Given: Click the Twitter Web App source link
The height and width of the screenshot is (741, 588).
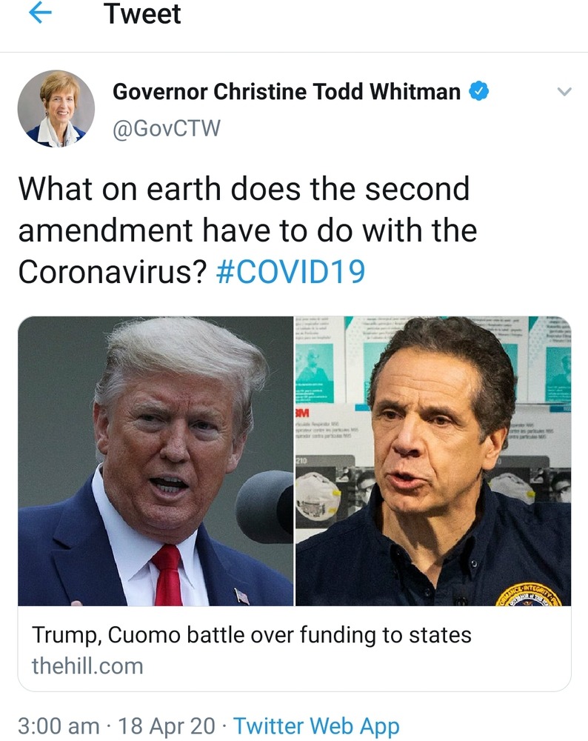Looking at the screenshot, I should point(316,726).
